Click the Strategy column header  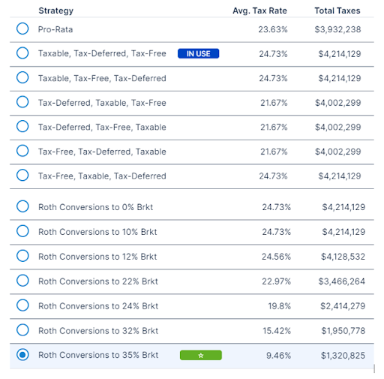pyautogui.click(x=56, y=11)
